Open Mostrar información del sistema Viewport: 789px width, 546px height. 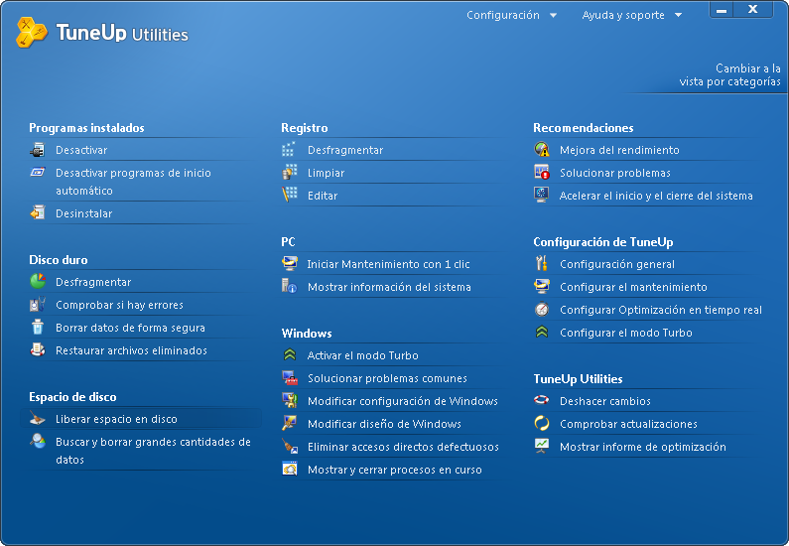389,287
